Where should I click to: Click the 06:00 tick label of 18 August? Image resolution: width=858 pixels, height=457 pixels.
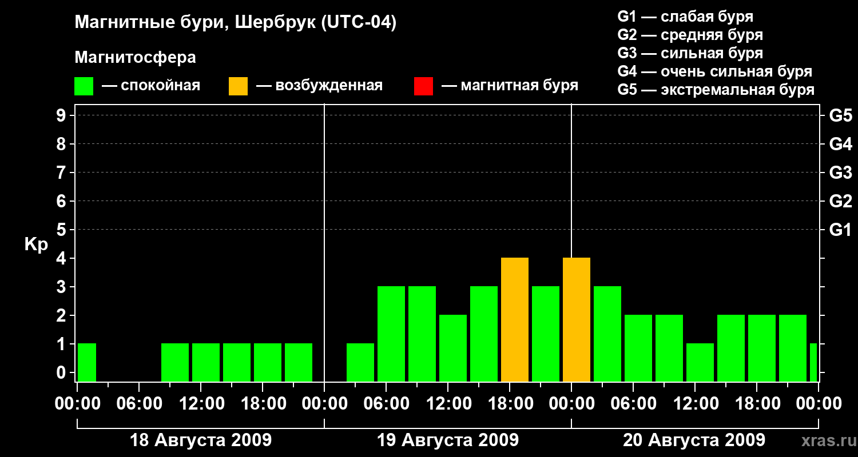click(x=139, y=404)
